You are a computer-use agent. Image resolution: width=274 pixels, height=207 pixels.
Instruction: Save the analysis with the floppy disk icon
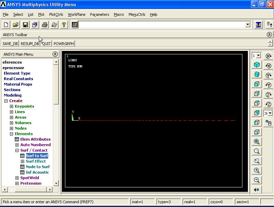coord(25,25)
